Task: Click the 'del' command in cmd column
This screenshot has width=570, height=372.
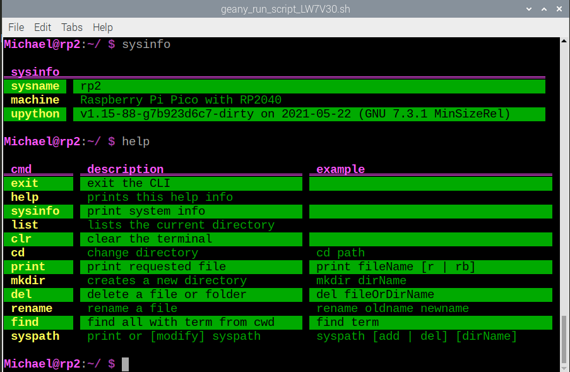Action: (x=21, y=294)
